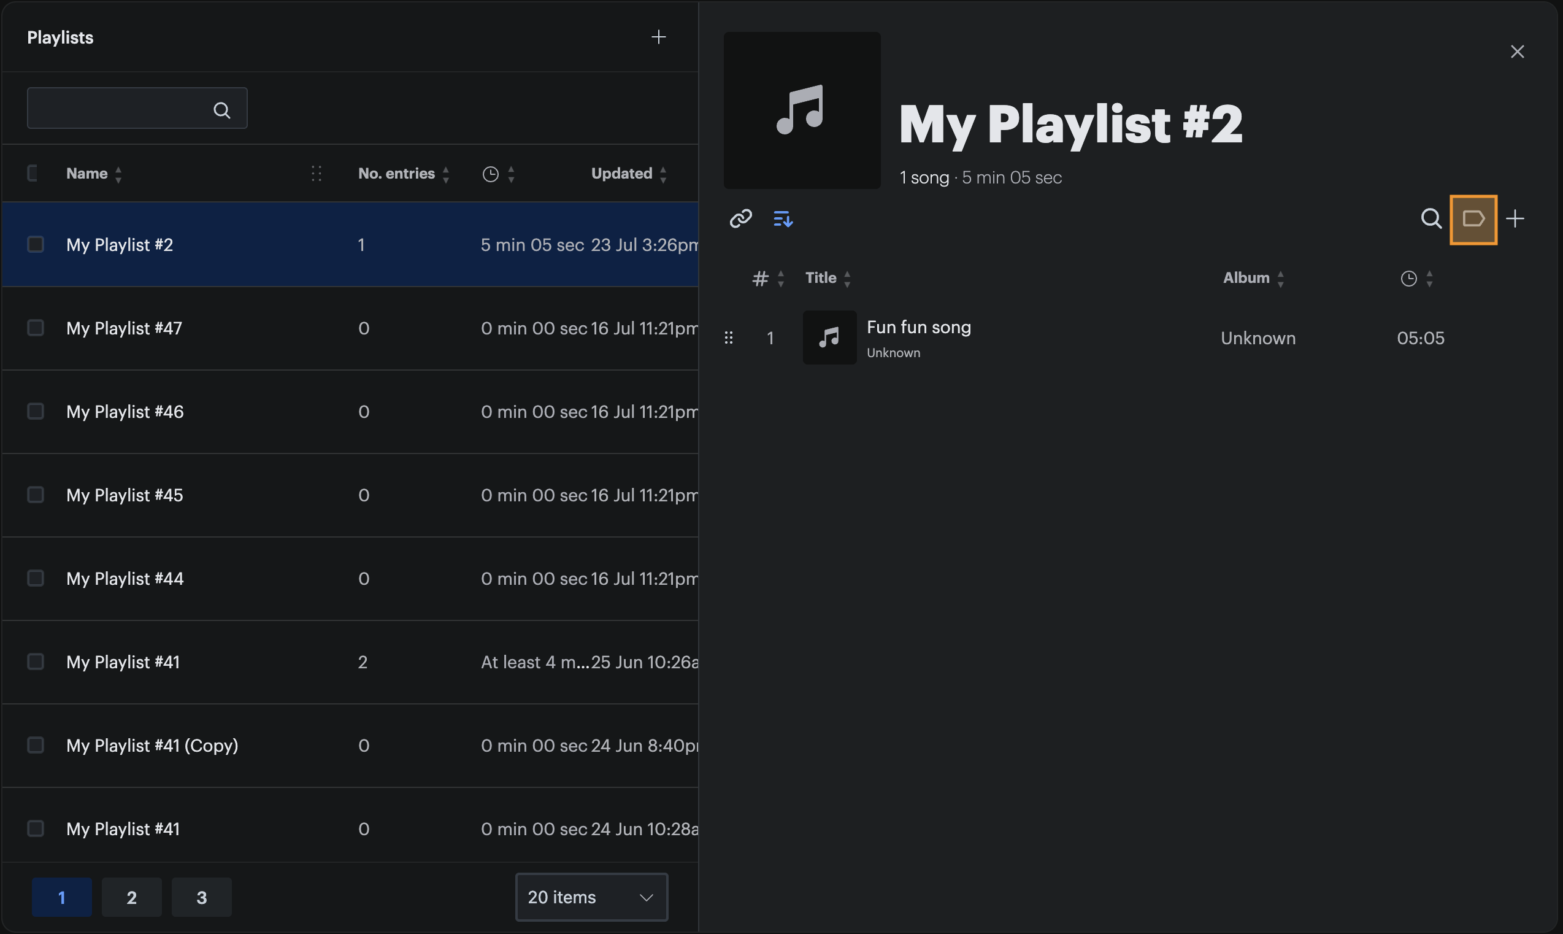Click the column options dots next to Name header
This screenshot has height=934, width=1563.
317,174
